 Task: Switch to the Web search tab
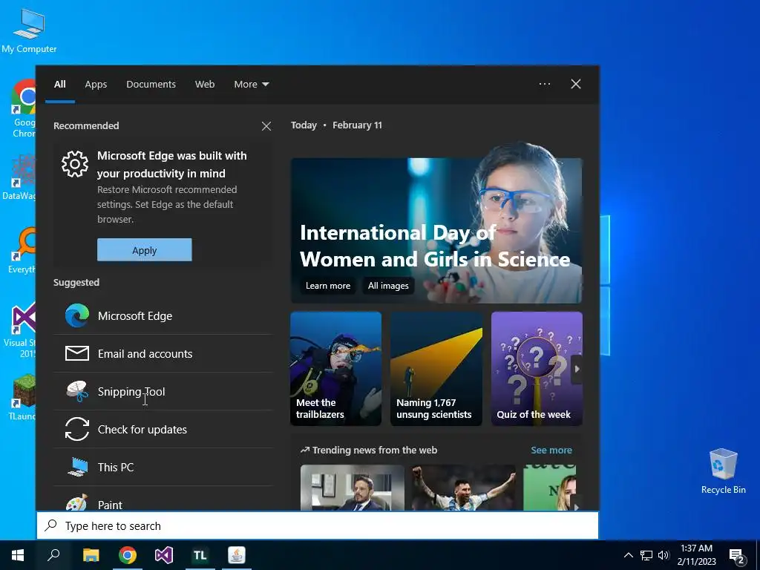point(205,85)
